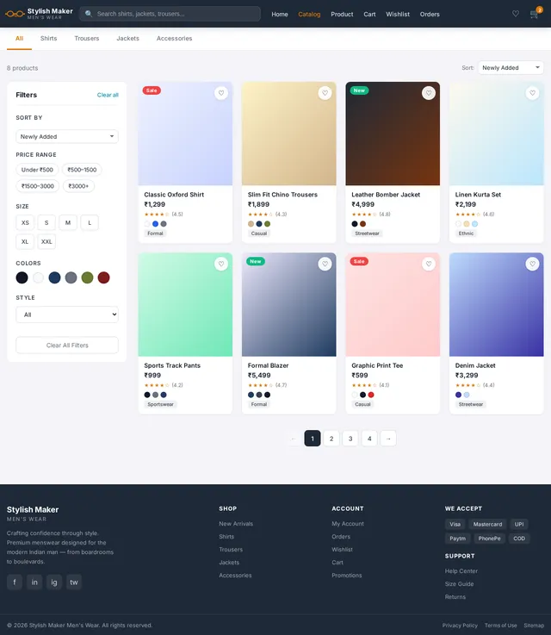Open Orders in the top navigation
This screenshot has width=551, height=635.
[430, 14]
